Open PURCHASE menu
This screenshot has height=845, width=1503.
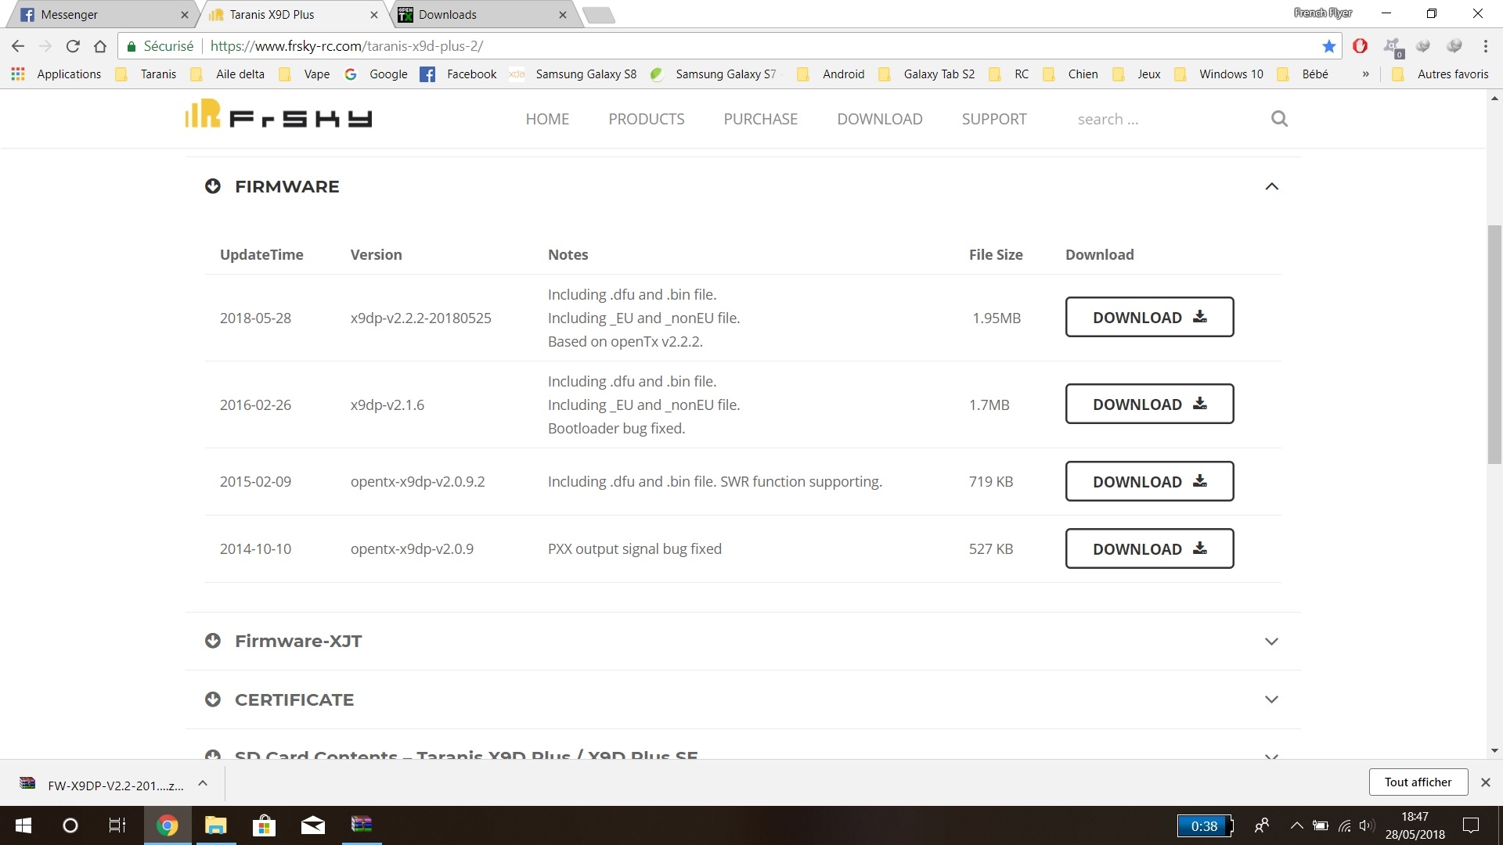(761, 119)
